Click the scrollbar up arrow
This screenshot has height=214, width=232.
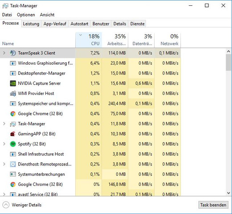click(x=228, y=51)
